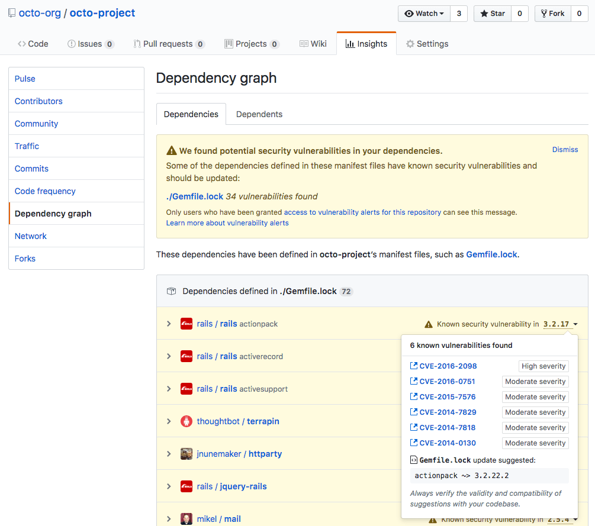Open the Issues tab
Viewport: 595px width, 526px height.
click(91, 44)
